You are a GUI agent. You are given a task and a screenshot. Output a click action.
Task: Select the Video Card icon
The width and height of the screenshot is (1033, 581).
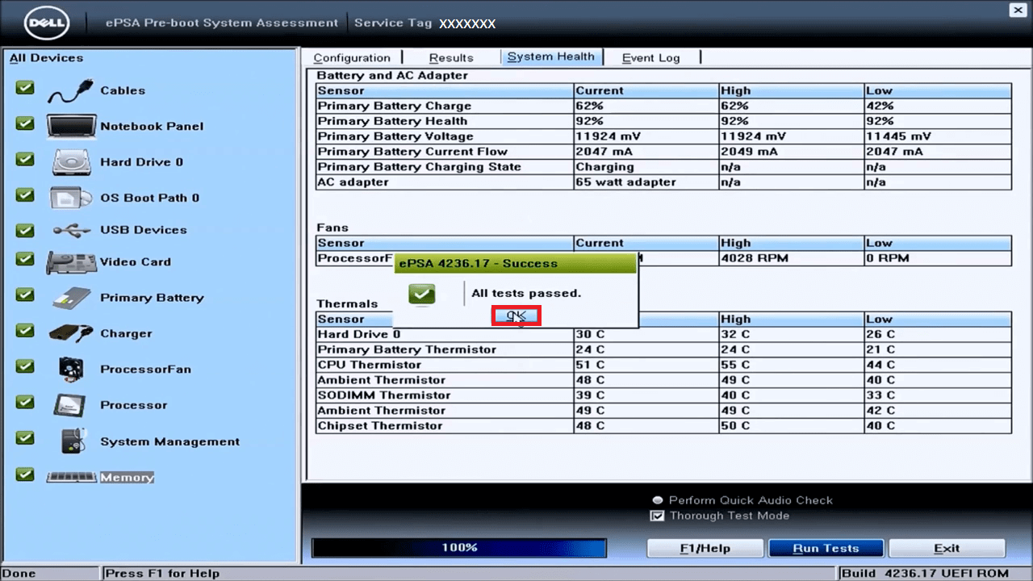[x=72, y=262]
